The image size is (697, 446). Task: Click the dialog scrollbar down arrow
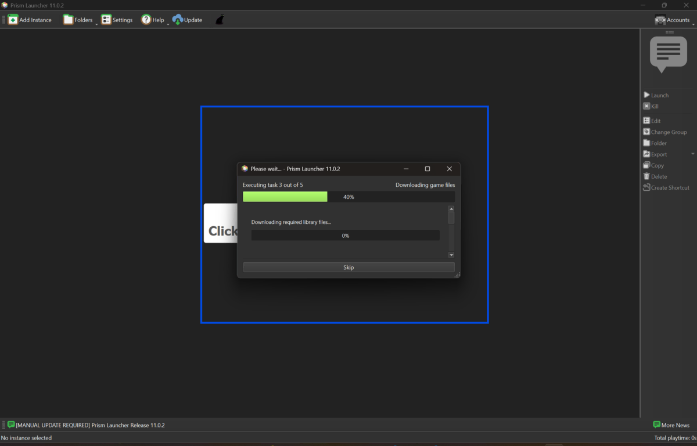pos(451,255)
